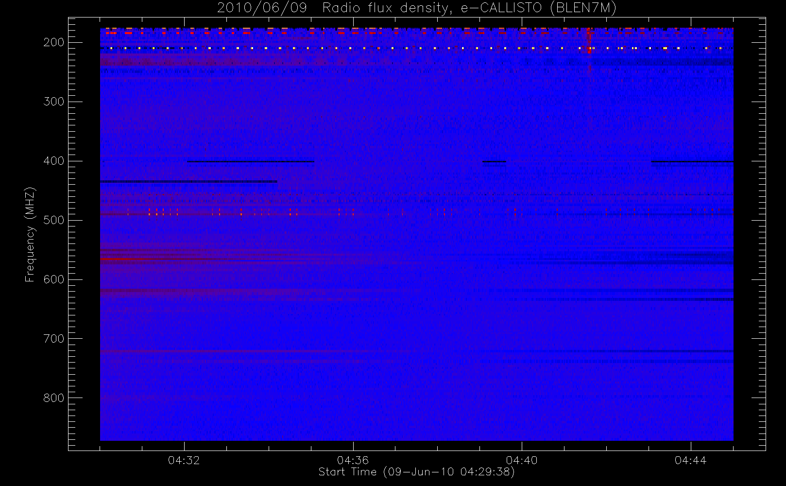786x486 pixels.
Task: Click the 04:36 time tick label
Action: pos(353,460)
